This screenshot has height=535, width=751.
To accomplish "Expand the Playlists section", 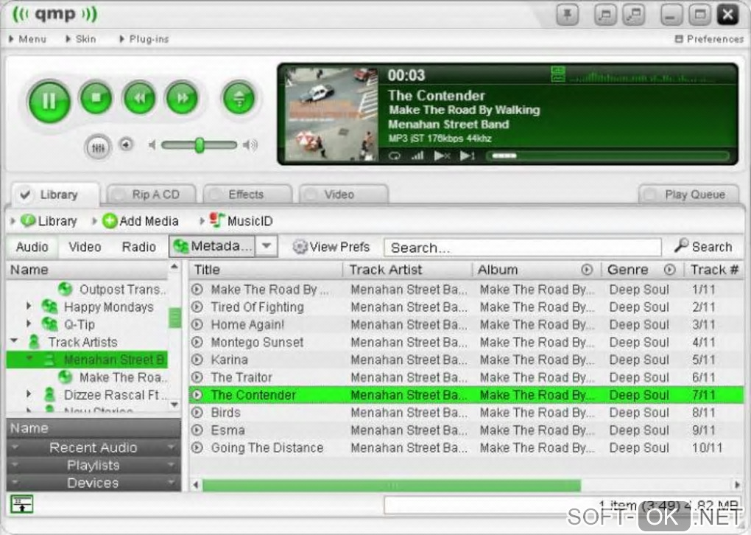I will click(x=94, y=465).
